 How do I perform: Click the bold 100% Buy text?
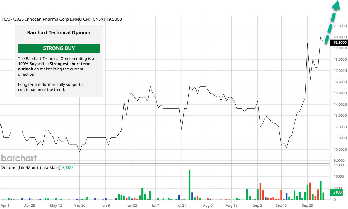(27, 64)
